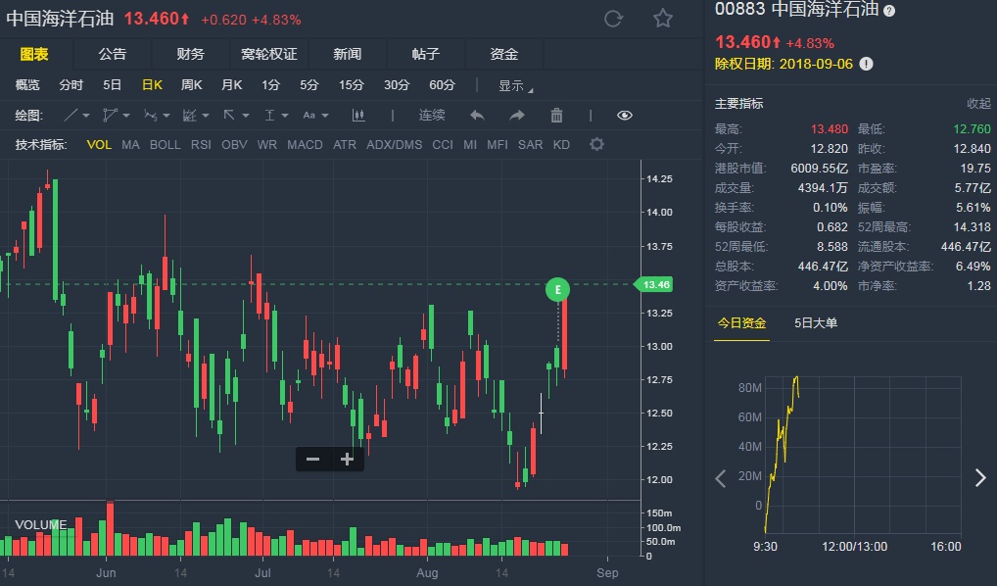Zoom out the chart with minus button
The image size is (997, 586).
(x=312, y=460)
